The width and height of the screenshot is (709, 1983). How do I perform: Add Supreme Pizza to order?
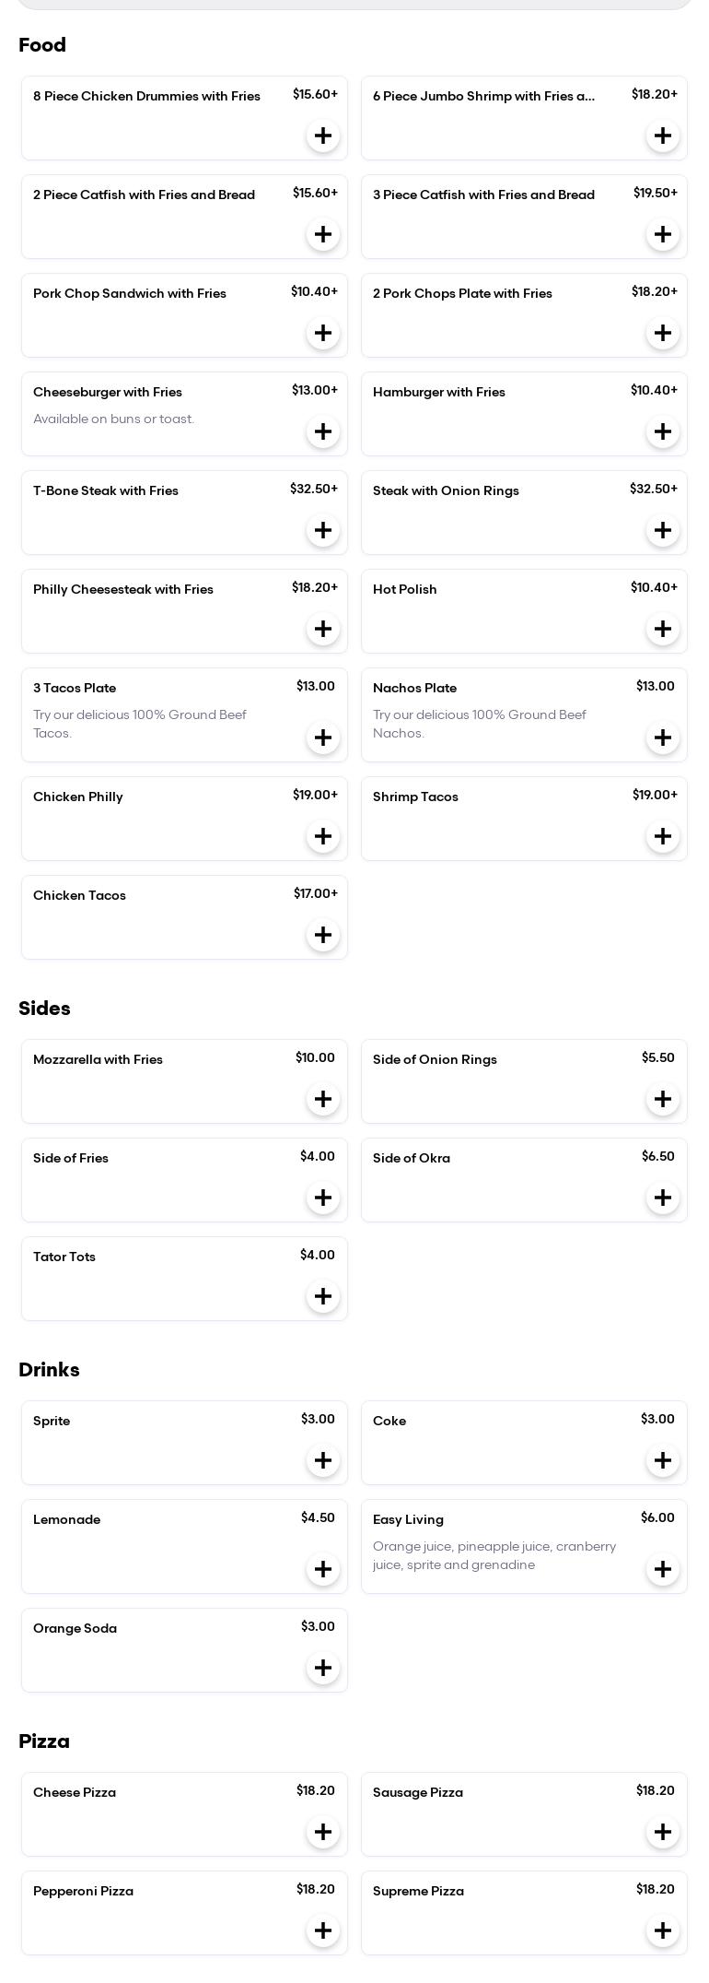point(662,1930)
